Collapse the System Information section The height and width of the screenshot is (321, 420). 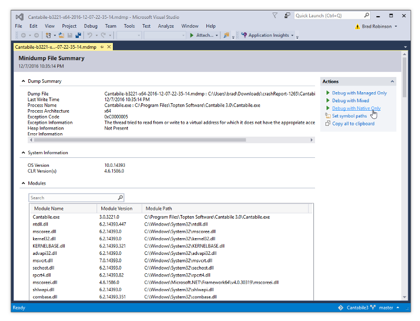pos(23,153)
